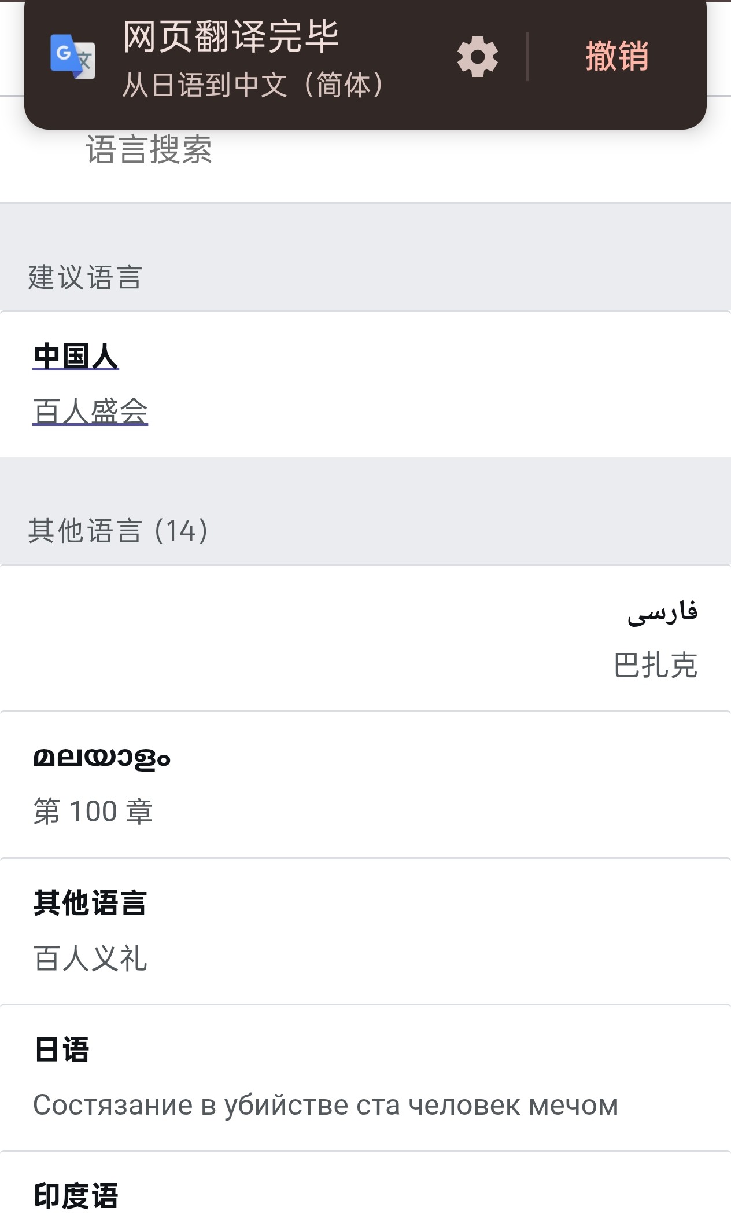Tap 从日语到中文（简体）subtitle text
The width and height of the screenshot is (731, 1219).
pos(252,85)
